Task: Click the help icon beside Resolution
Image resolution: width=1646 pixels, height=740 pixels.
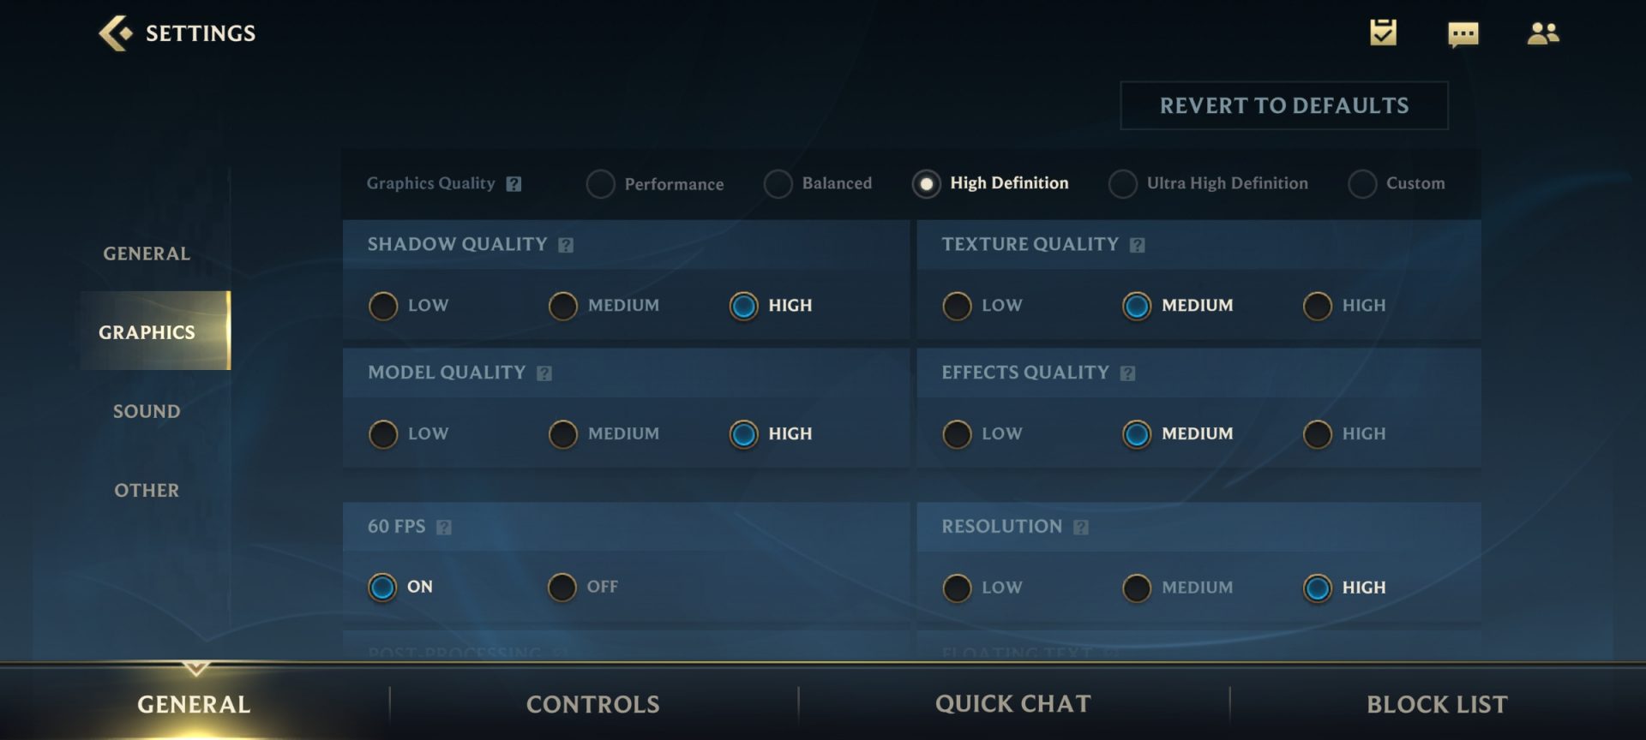Action: coord(1081,528)
